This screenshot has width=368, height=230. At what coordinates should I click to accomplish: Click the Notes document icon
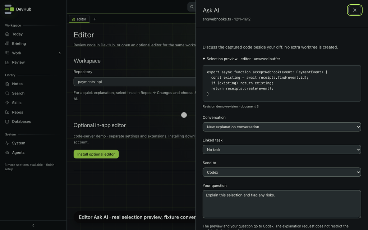pyautogui.click(x=7, y=84)
